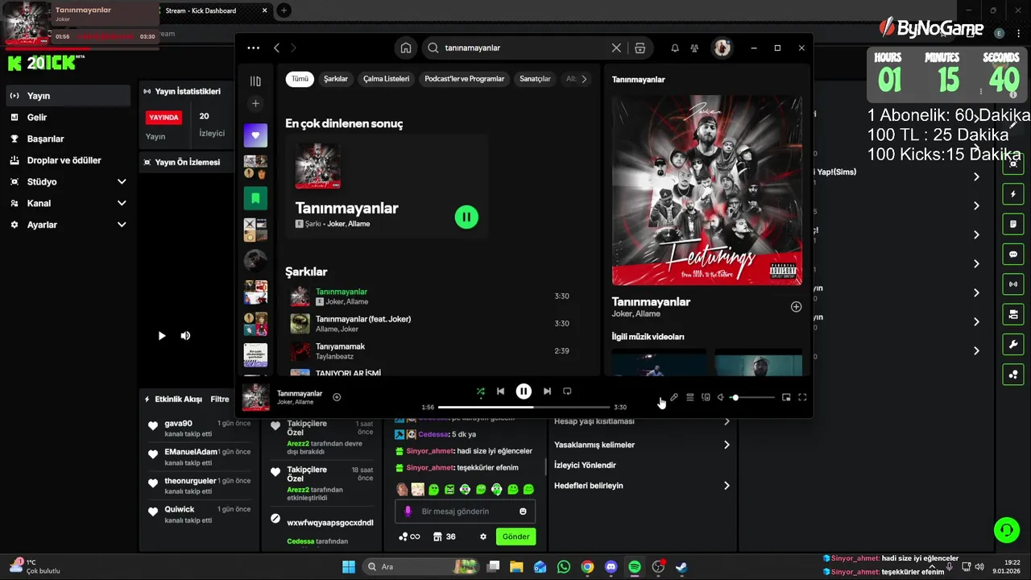
Task: Open the chat emoji picker
Action: pos(523,512)
